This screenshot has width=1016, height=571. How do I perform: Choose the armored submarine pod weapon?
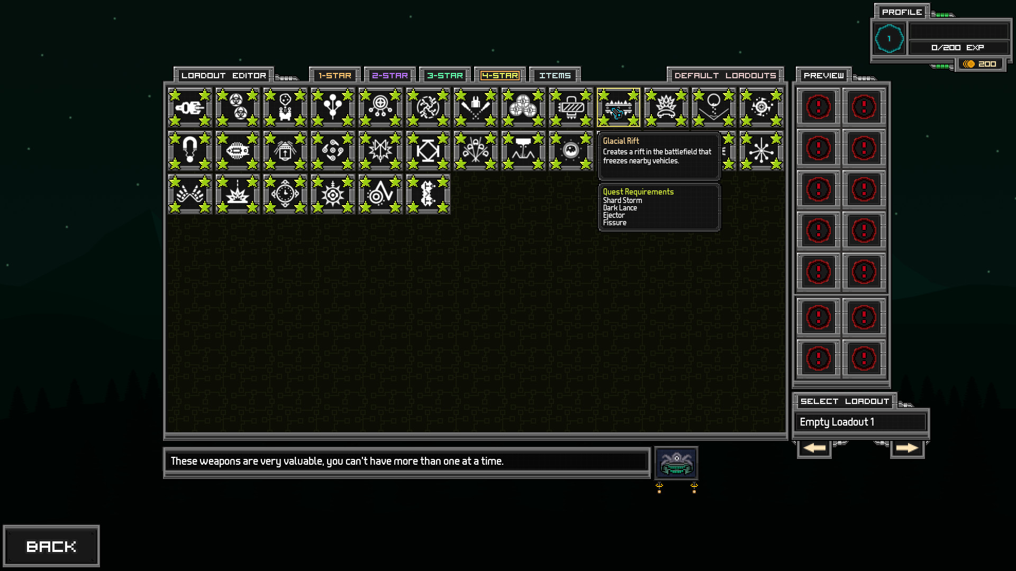click(238, 151)
